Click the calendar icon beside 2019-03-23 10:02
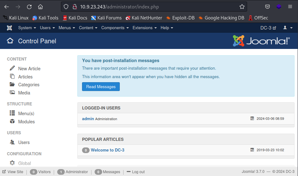Viewport: 298px width, 176px height. [252, 150]
